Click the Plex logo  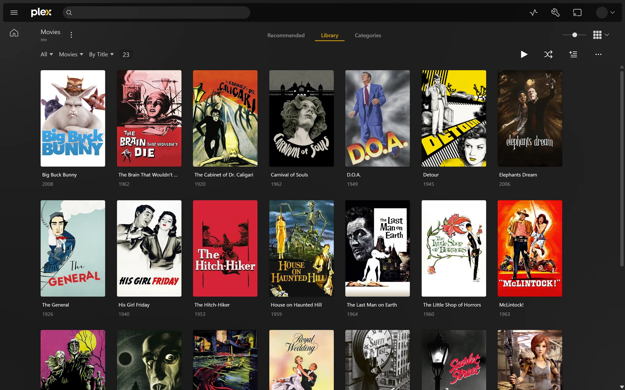[x=41, y=12]
